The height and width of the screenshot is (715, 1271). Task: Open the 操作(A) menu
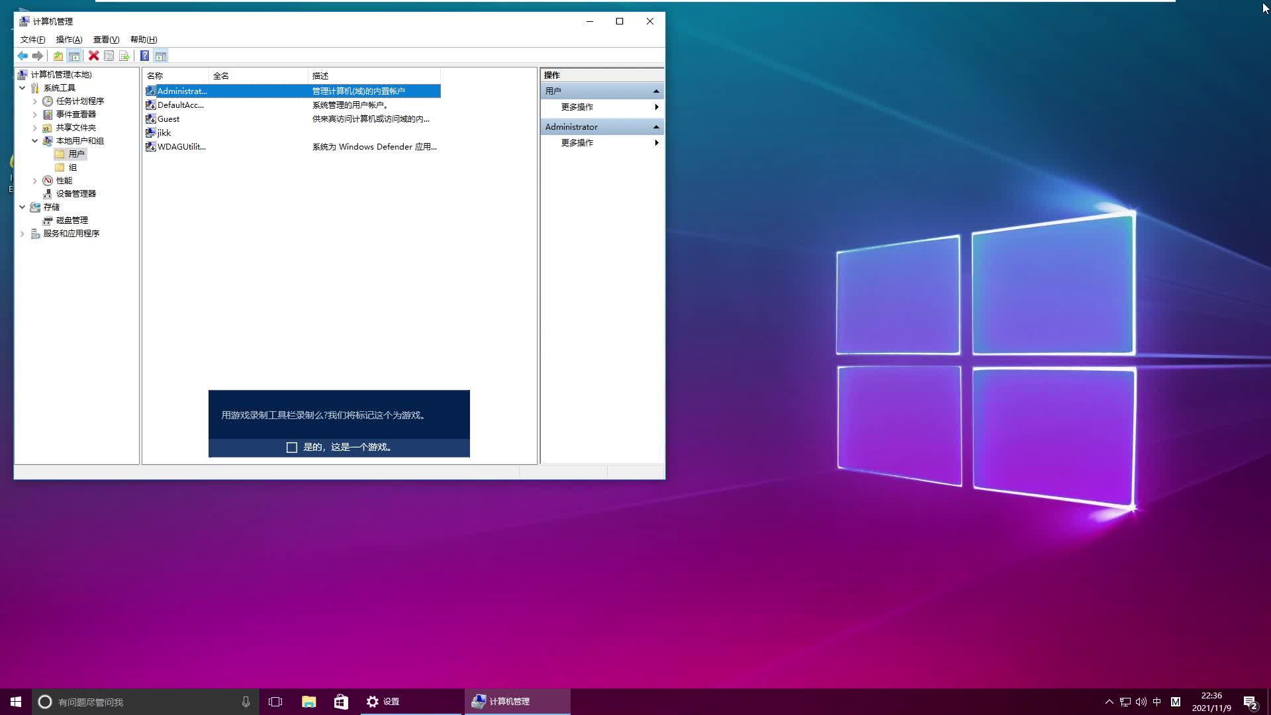pyautogui.click(x=68, y=39)
